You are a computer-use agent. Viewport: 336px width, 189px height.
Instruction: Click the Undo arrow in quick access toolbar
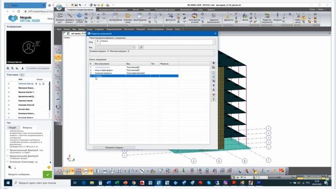tap(80, 5)
